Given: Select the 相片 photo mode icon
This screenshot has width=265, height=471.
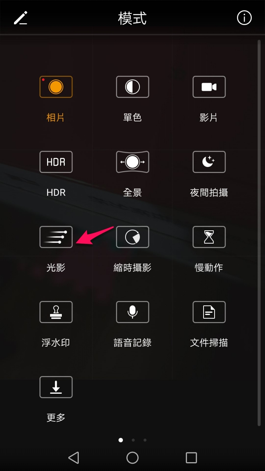Looking at the screenshot, I should tap(56, 87).
